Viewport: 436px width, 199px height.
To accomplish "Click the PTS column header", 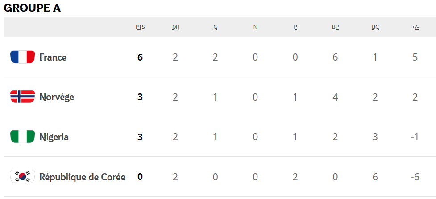I will coord(140,27).
